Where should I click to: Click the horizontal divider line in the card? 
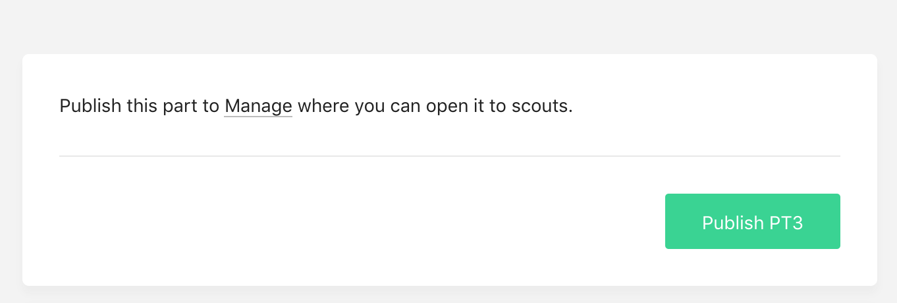(x=450, y=156)
